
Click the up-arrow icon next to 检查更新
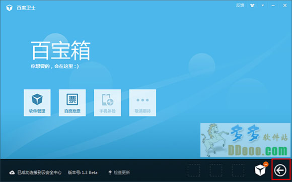click(110, 172)
